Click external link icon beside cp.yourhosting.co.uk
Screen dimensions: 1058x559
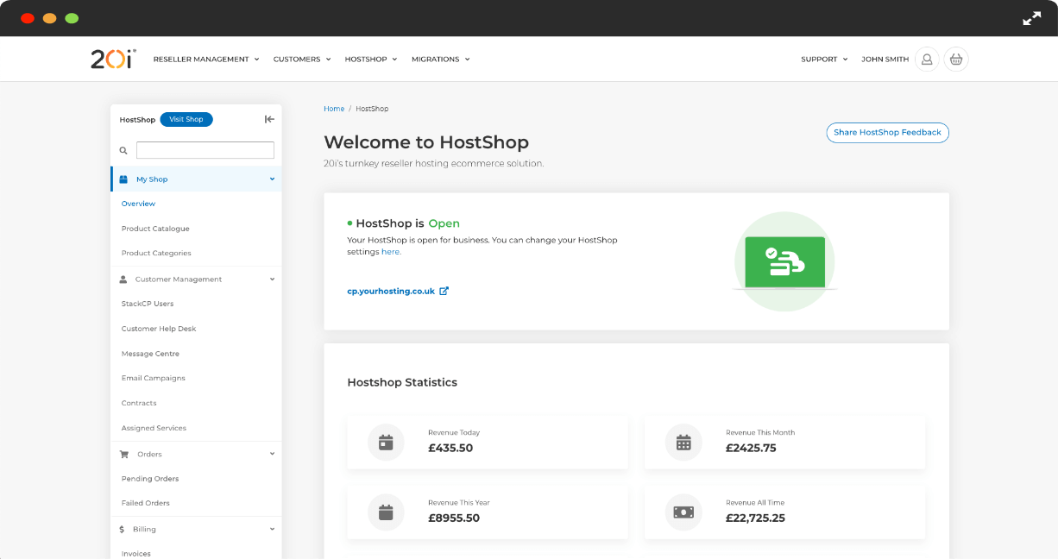tap(444, 291)
